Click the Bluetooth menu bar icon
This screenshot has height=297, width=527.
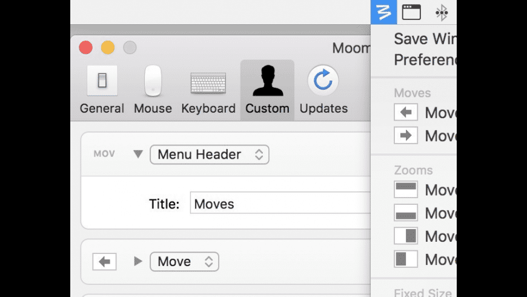[442, 13]
